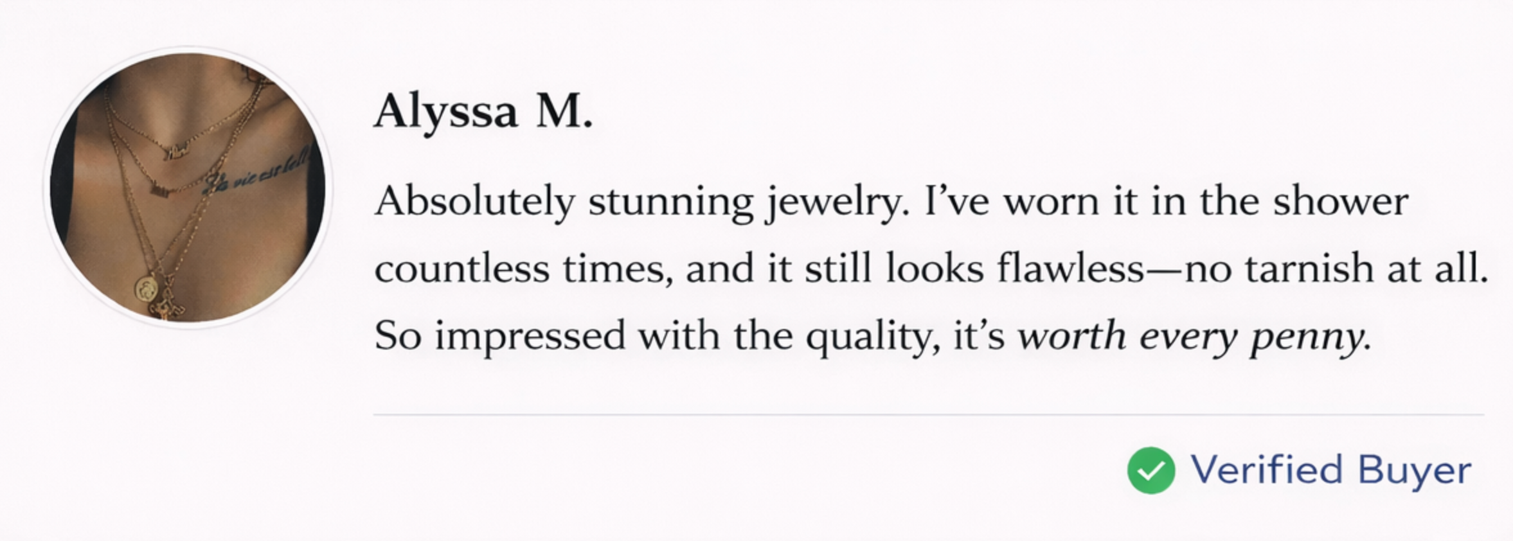
Task: Click the "Verified Buyer" label
Action: [x=1330, y=470]
